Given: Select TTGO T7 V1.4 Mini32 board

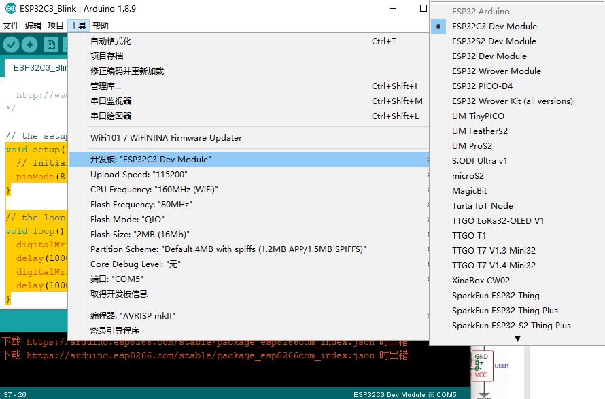Looking at the screenshot, I should 517,266.
